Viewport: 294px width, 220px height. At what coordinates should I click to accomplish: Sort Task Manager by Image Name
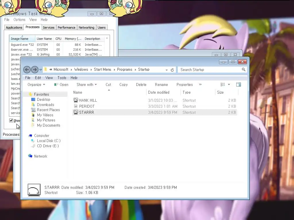click(x=22, y=39)
